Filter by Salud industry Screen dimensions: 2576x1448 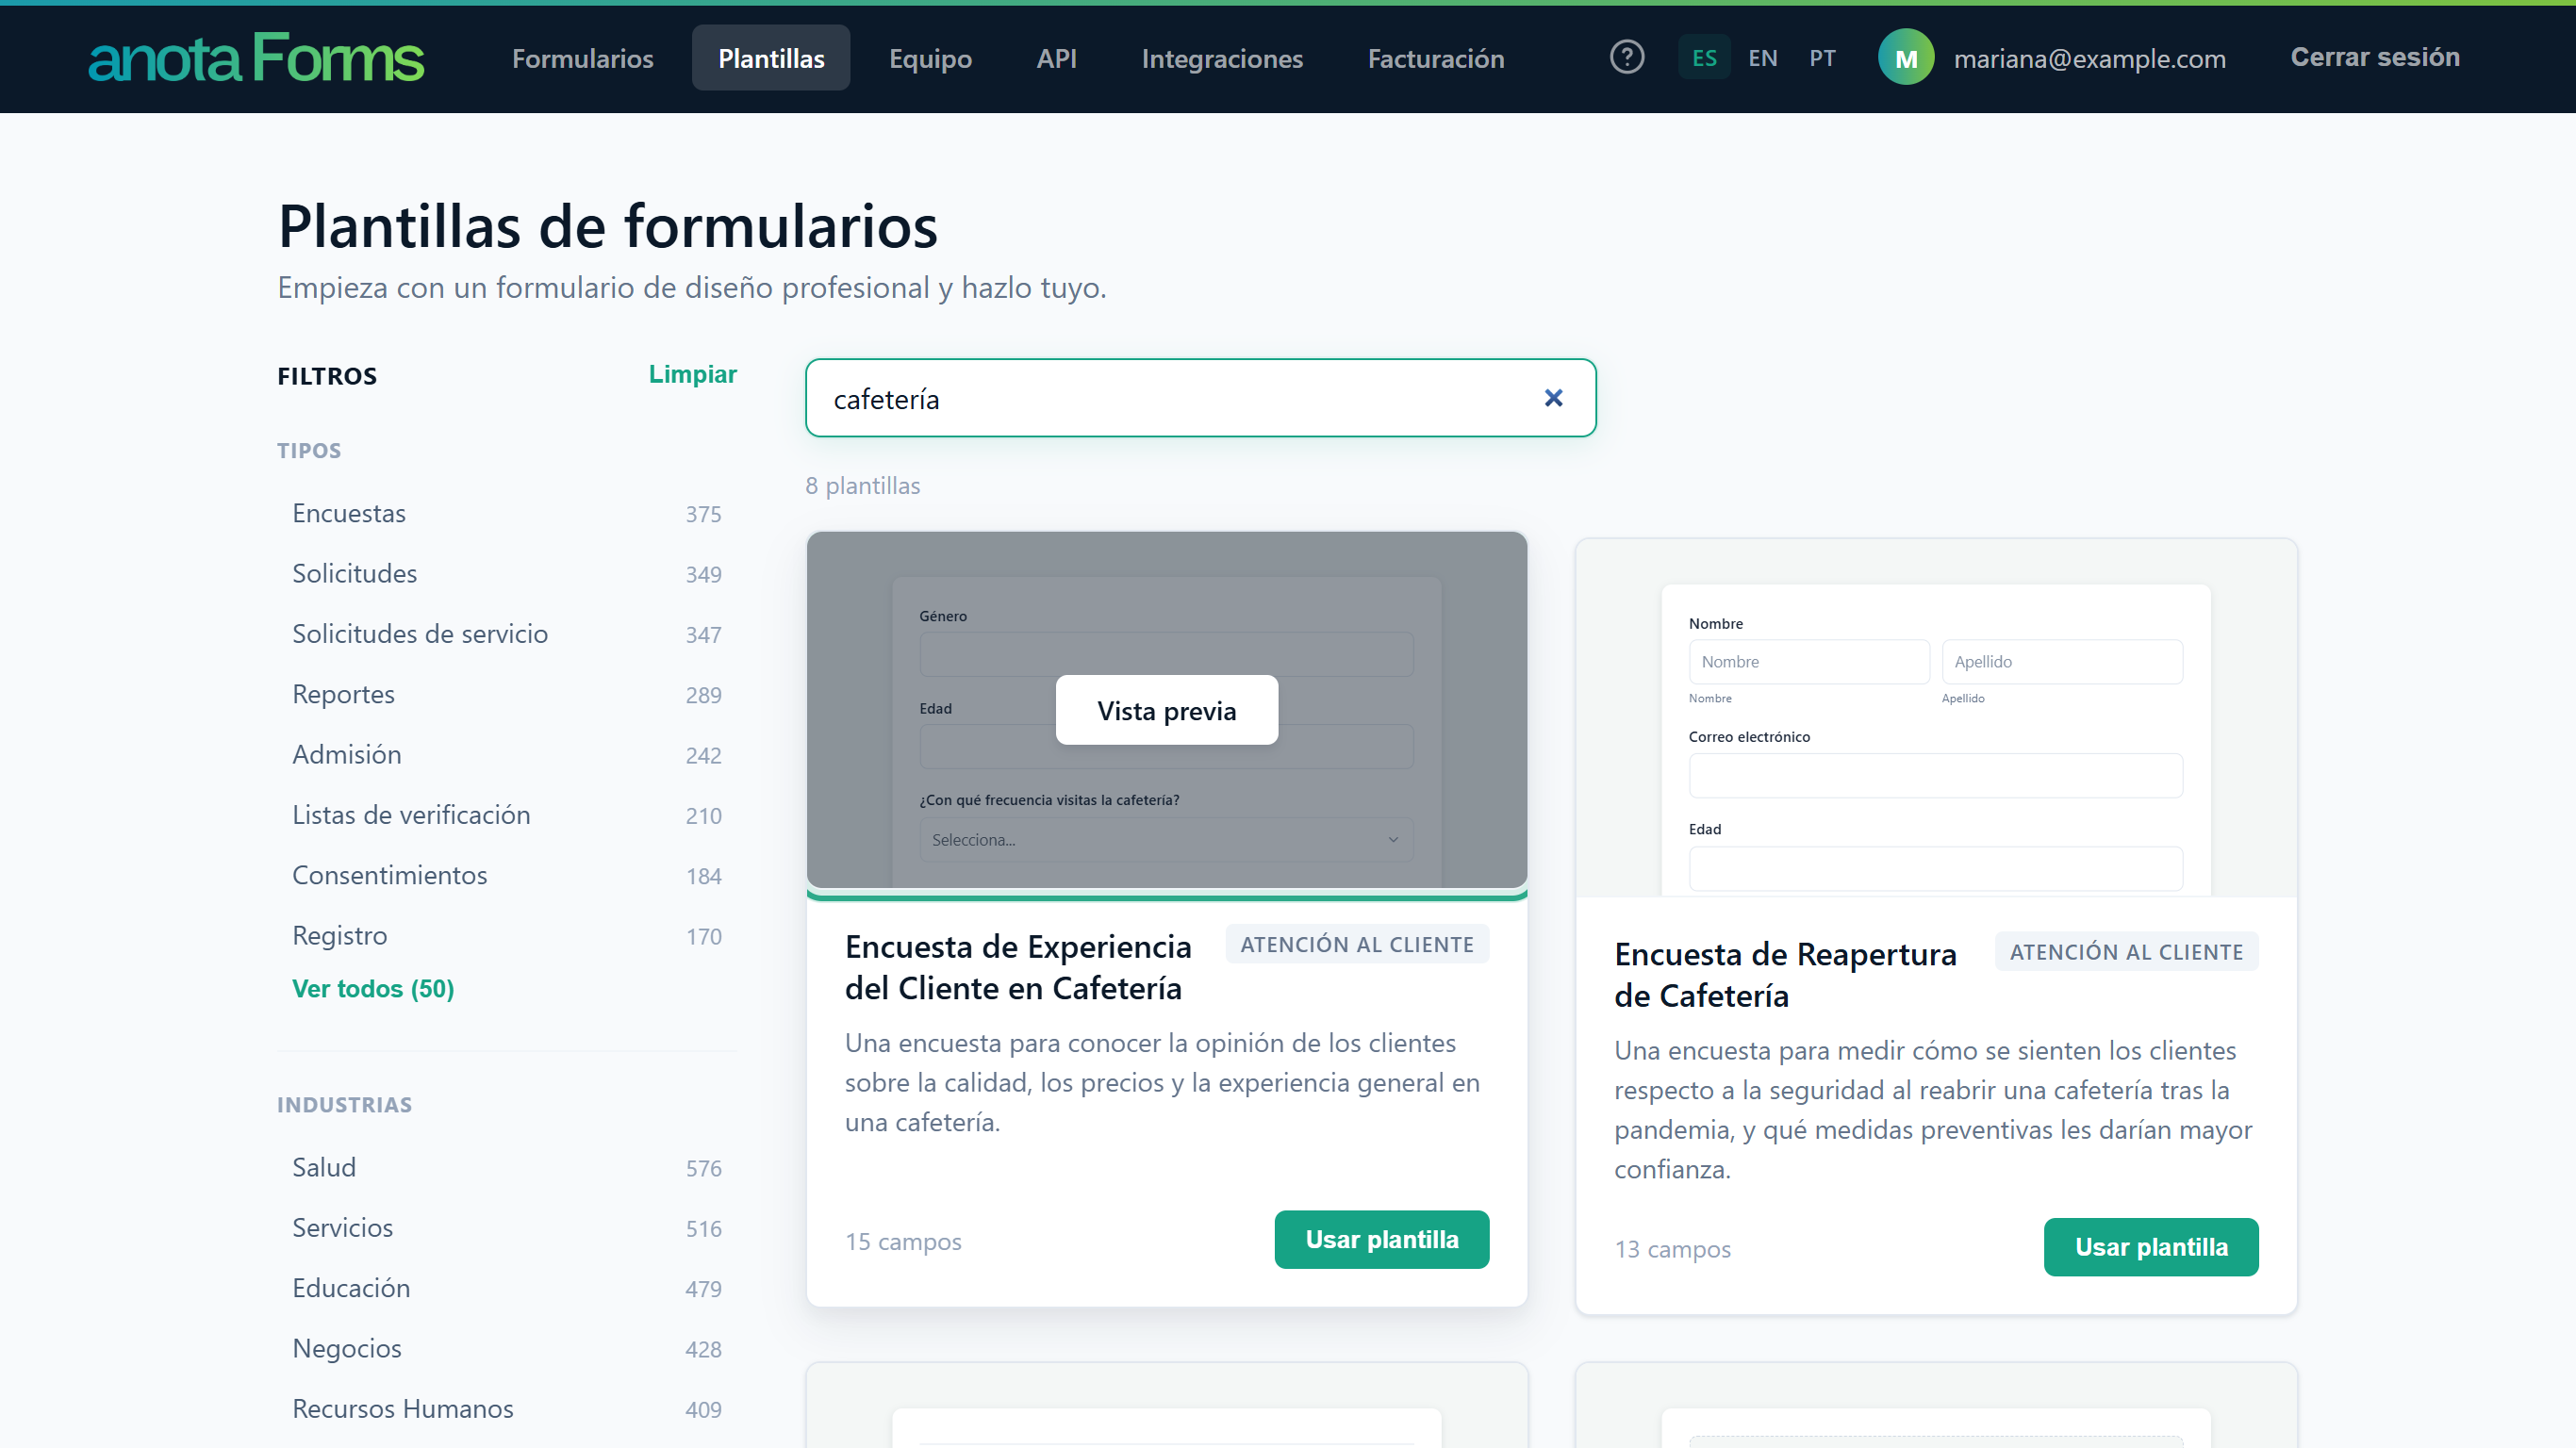click(x=506, y=1168)
